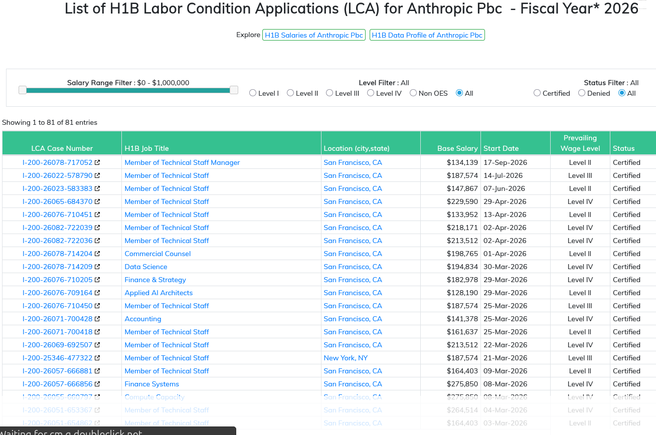
Task: Click the salary slider's minimum handle
Action: click(x=22, y=90)
